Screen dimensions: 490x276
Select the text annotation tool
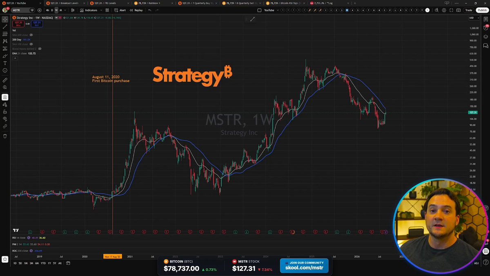pyautogui.click(x=5, y=63)
